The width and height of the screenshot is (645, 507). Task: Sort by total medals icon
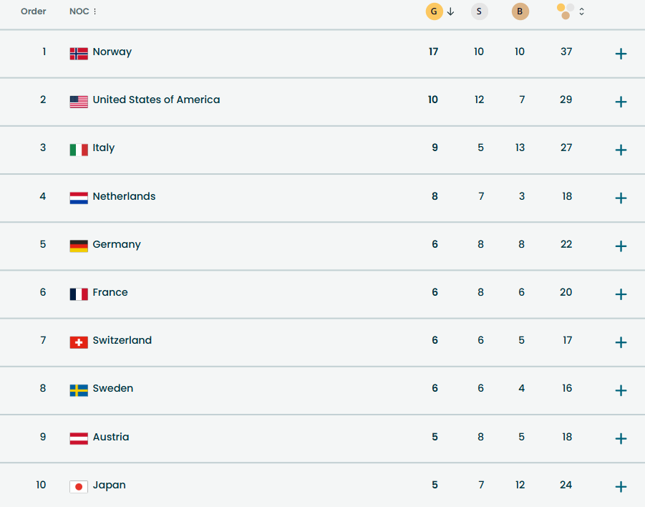point(566,11)
